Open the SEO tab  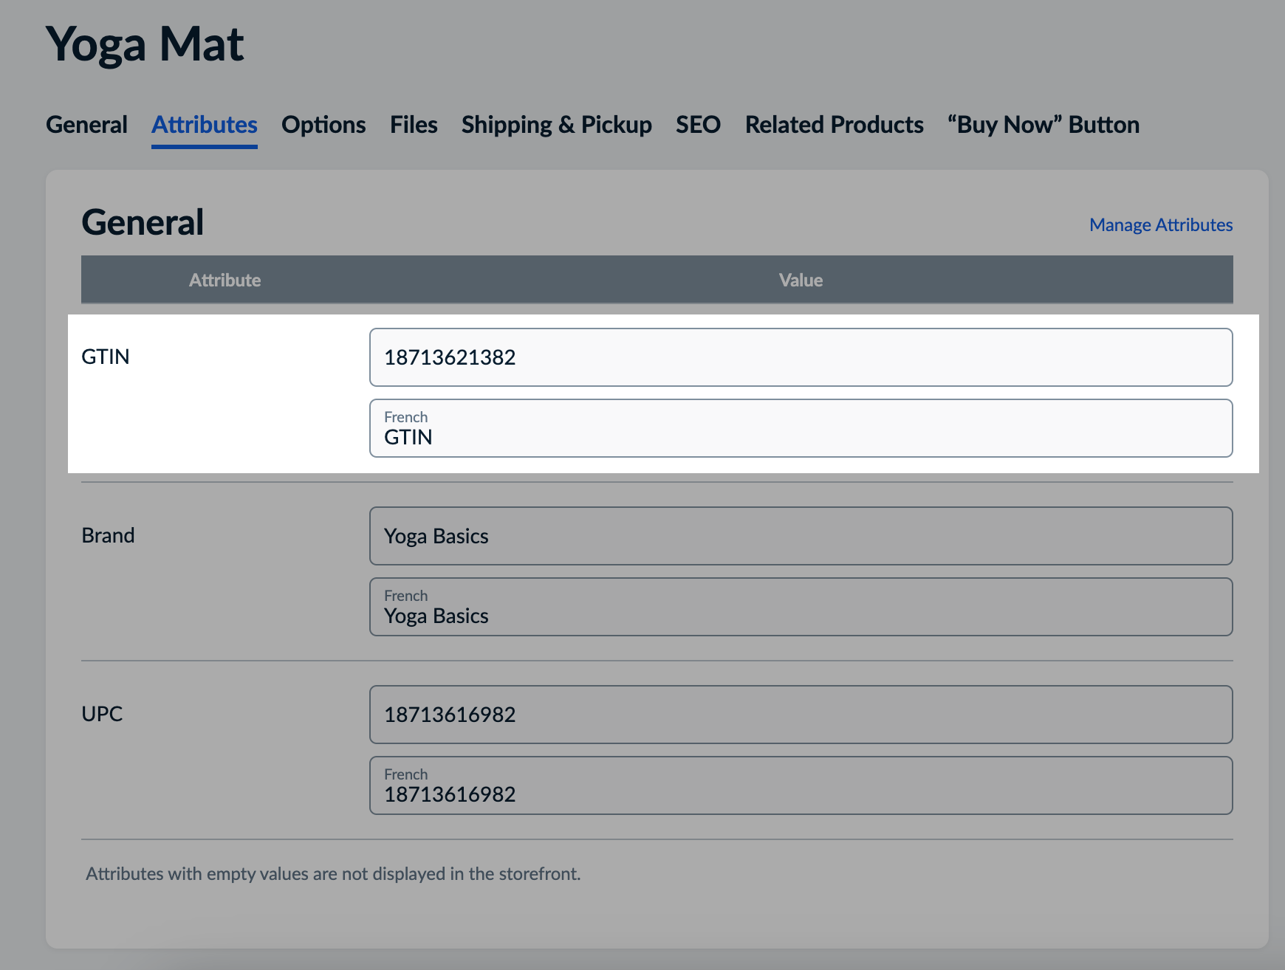click(698, 125)
